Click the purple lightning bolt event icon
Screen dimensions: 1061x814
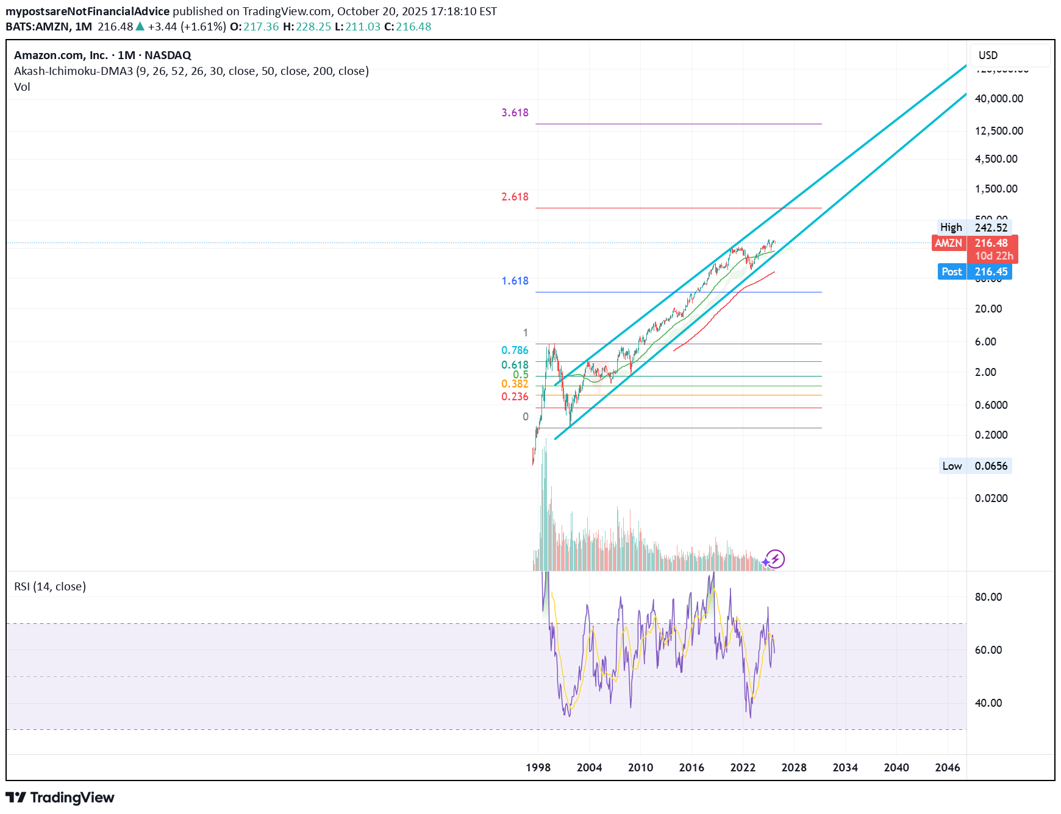(775, 559)
